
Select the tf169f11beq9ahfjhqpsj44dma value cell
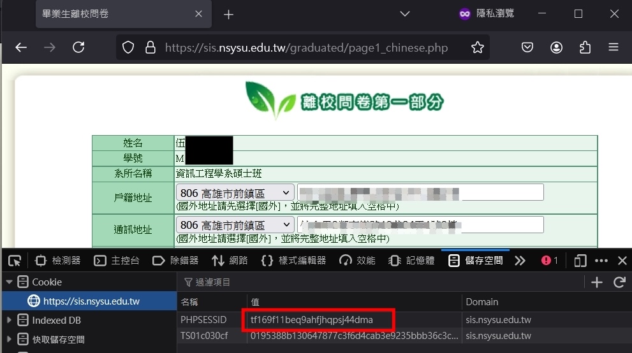[x=355, y=320]
